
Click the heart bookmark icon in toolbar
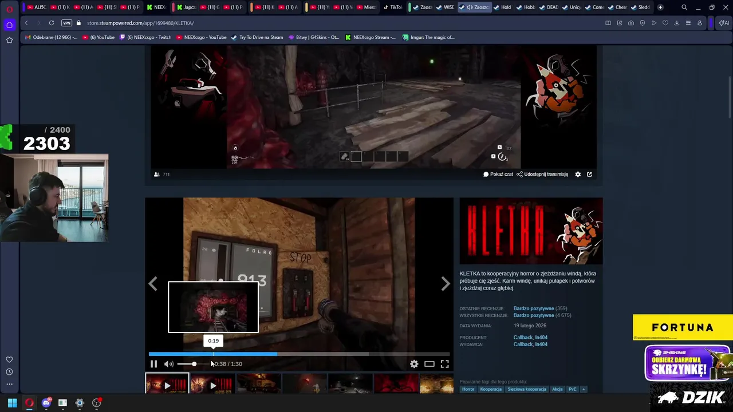coord(665,23)
